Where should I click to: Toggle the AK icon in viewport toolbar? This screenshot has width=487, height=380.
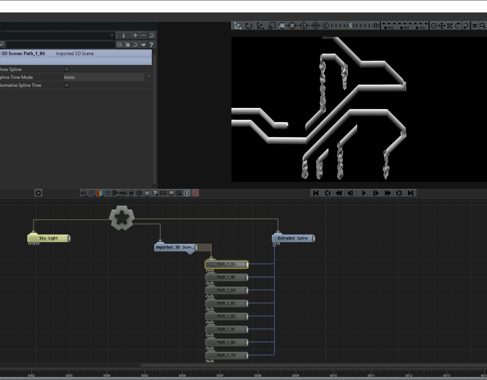(282, 26)
